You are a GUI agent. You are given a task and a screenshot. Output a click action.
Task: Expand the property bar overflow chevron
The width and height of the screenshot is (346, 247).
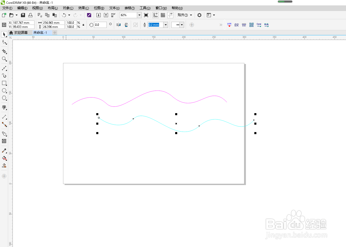pyautogui.click(x=221, y=25)
